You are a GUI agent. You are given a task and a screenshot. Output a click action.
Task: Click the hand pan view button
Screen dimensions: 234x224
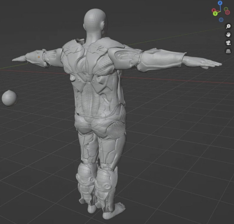pyautogui.click(x=228, y=35)
